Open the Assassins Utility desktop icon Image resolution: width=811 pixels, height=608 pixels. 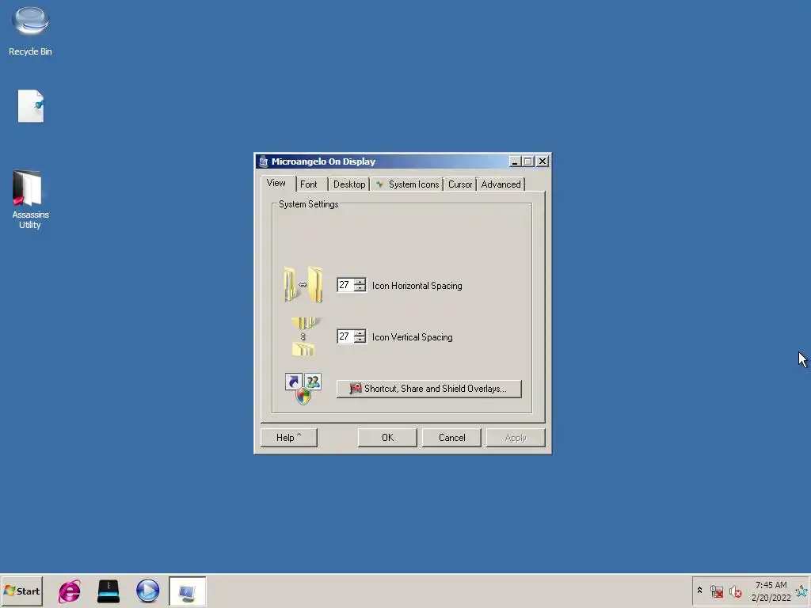click(30, 199)
